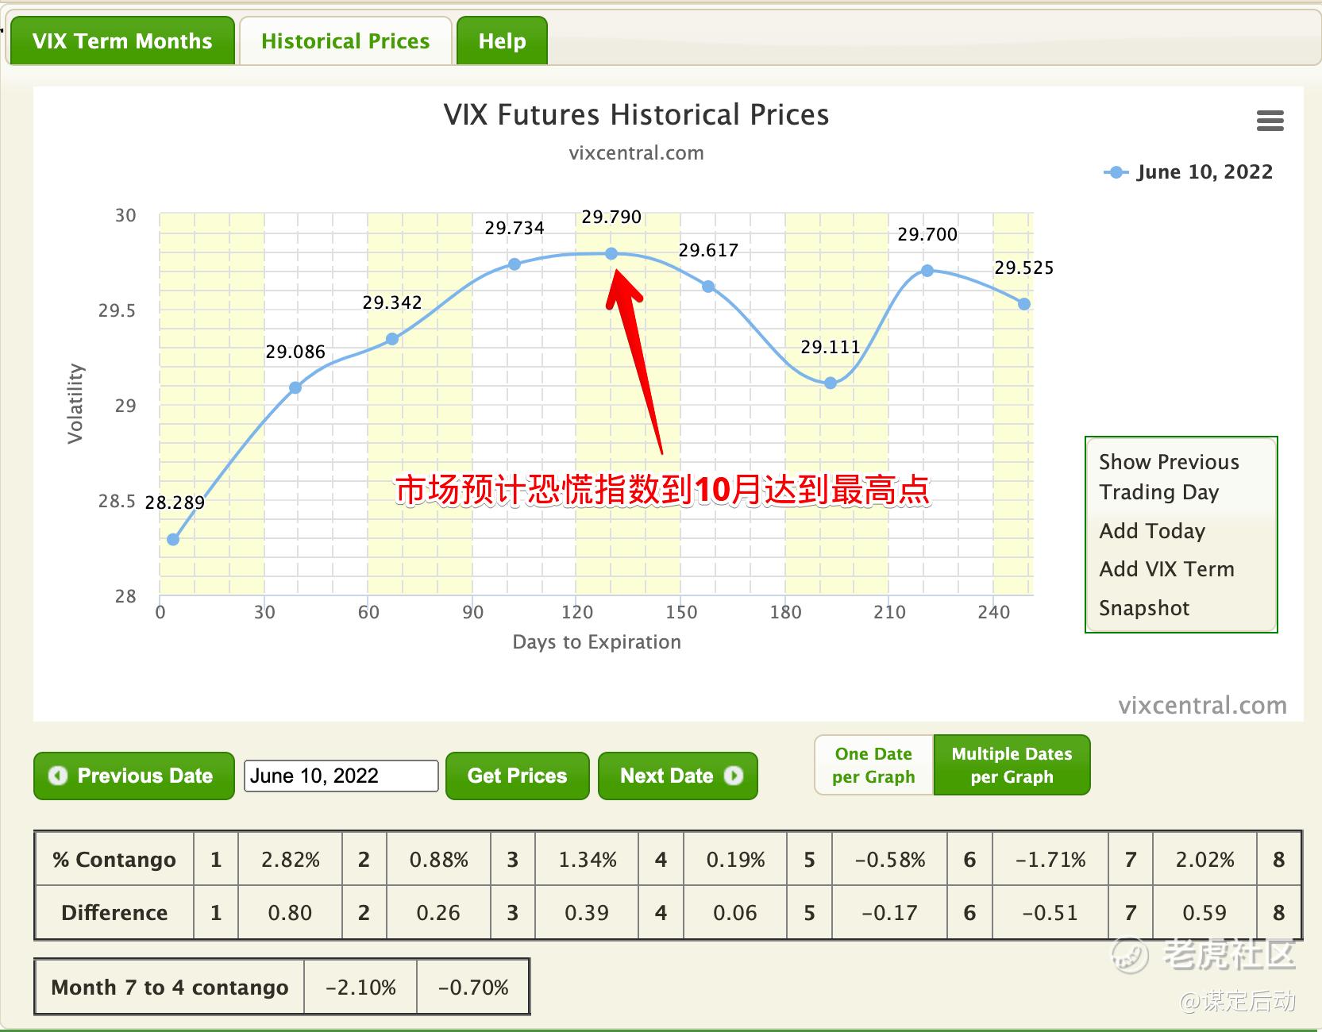Click the 1.34% contango cell

click(588, 860)
